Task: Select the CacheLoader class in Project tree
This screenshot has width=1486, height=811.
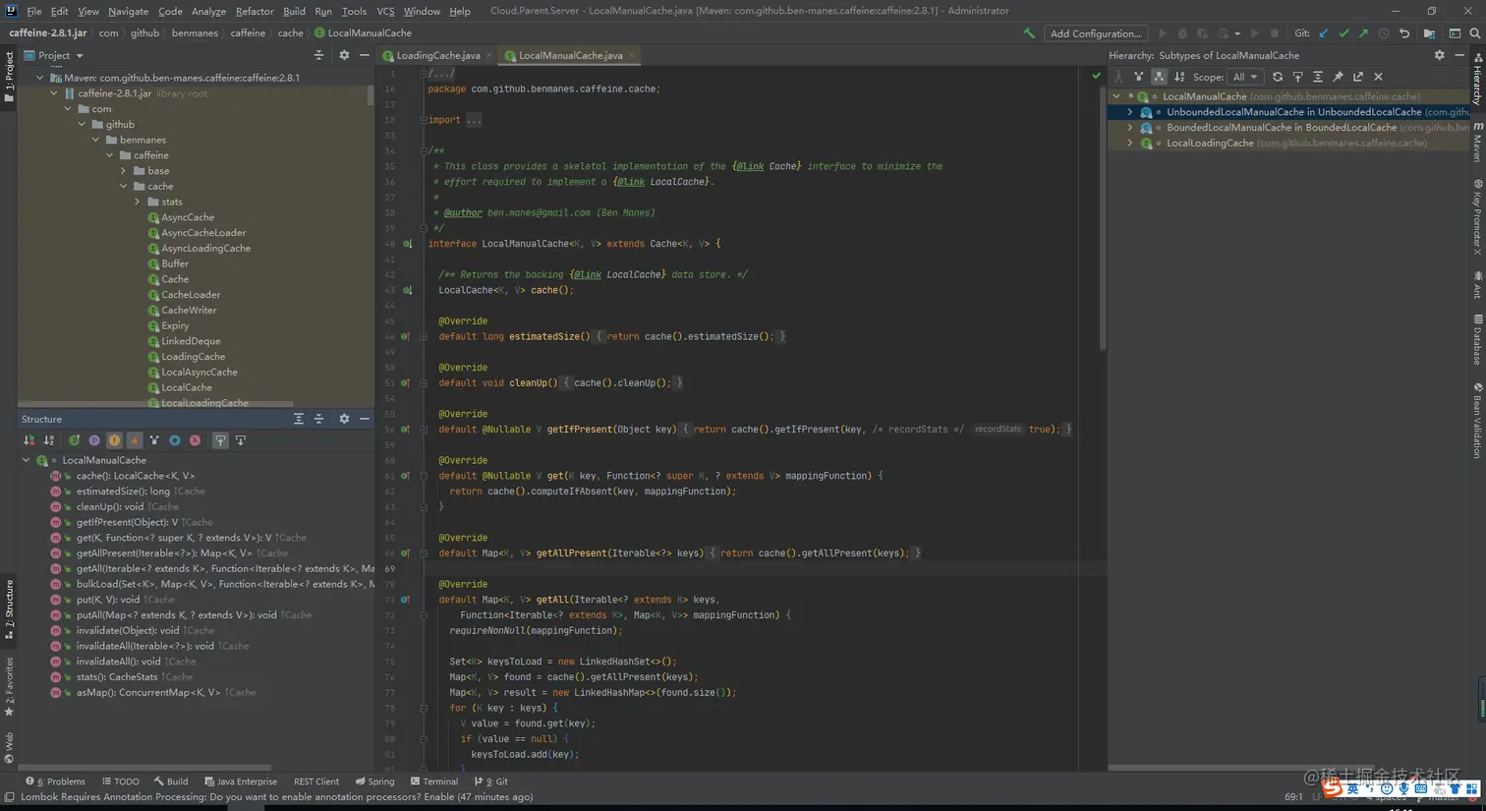Action: pos(191,295)
